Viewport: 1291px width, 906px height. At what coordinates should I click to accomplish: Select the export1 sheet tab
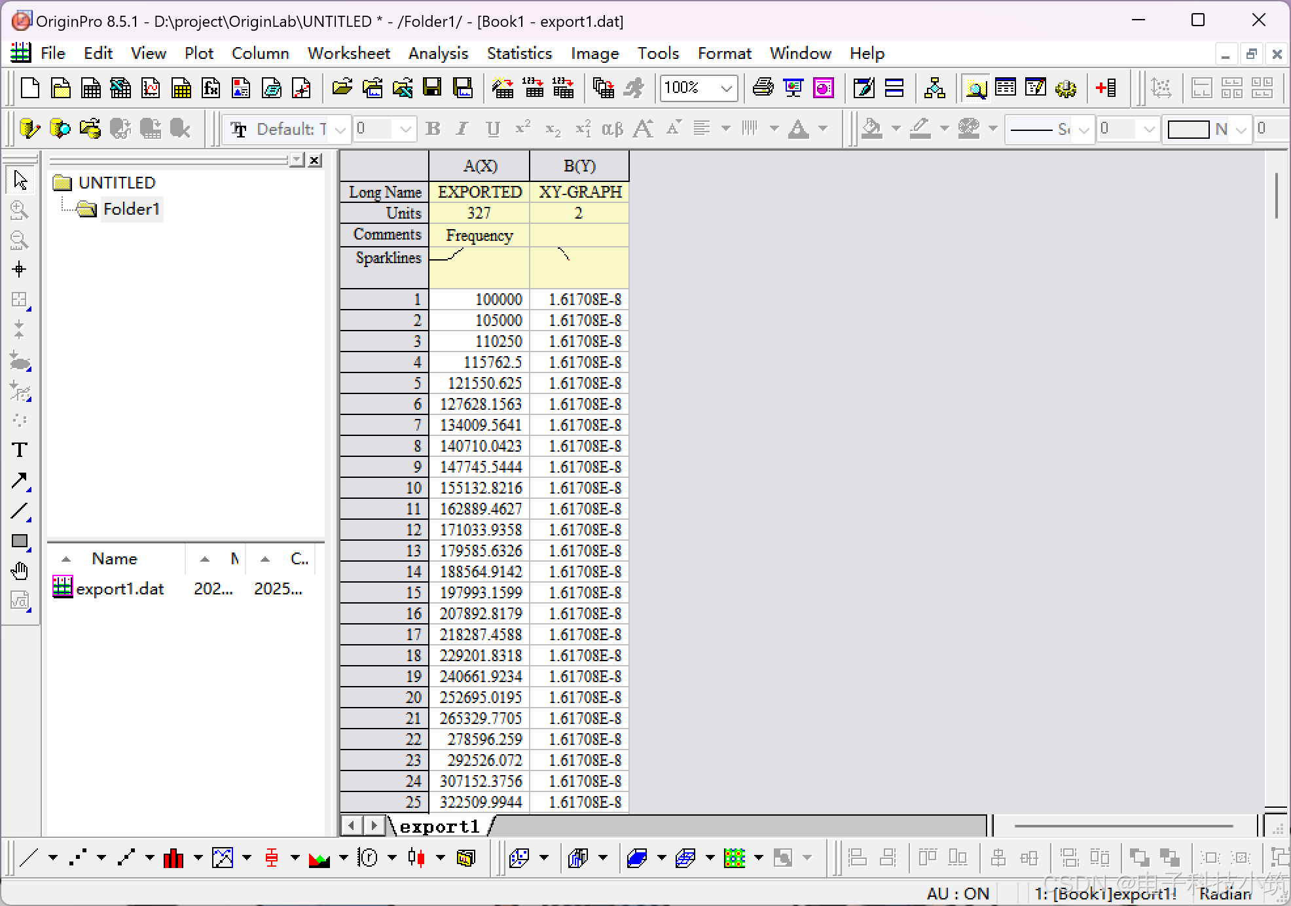[440, 826]
